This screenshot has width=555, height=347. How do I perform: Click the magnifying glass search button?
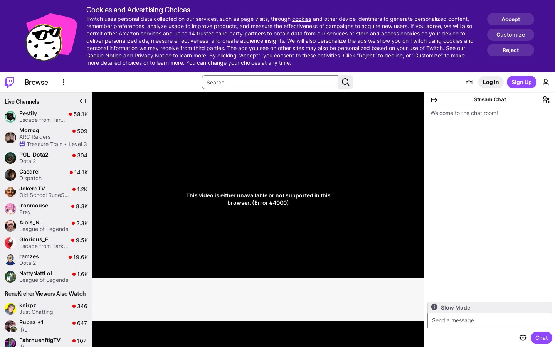pyautogui.click(x=346, y=82)
